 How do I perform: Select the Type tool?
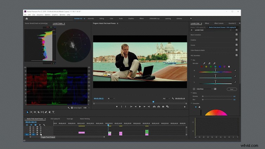(x=53, y=112)
